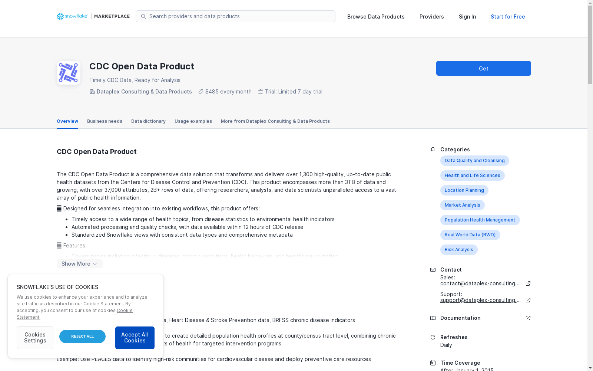The image size is (593, 371).
Task: Click the 'Features' section label
Action: coord(74,246)
